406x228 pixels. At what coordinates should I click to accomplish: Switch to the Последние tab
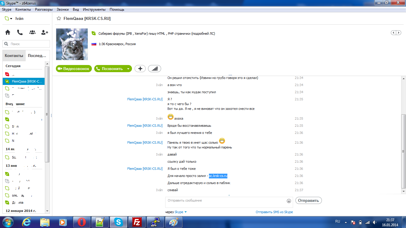37,56
